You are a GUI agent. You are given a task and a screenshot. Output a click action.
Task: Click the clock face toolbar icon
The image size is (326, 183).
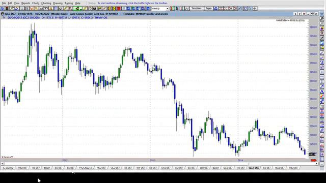coord(90,9)
